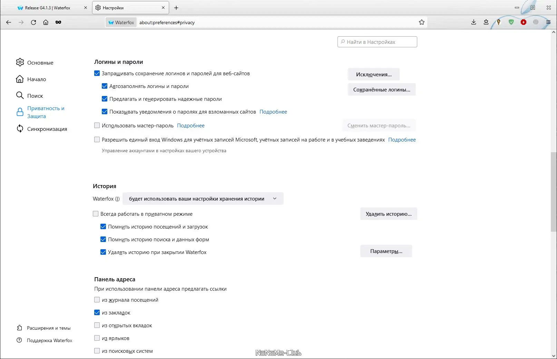Open Подробнее link about breached site alerts
The width and height of the screenshot is (557, 359).
click(x=273, y=112)
